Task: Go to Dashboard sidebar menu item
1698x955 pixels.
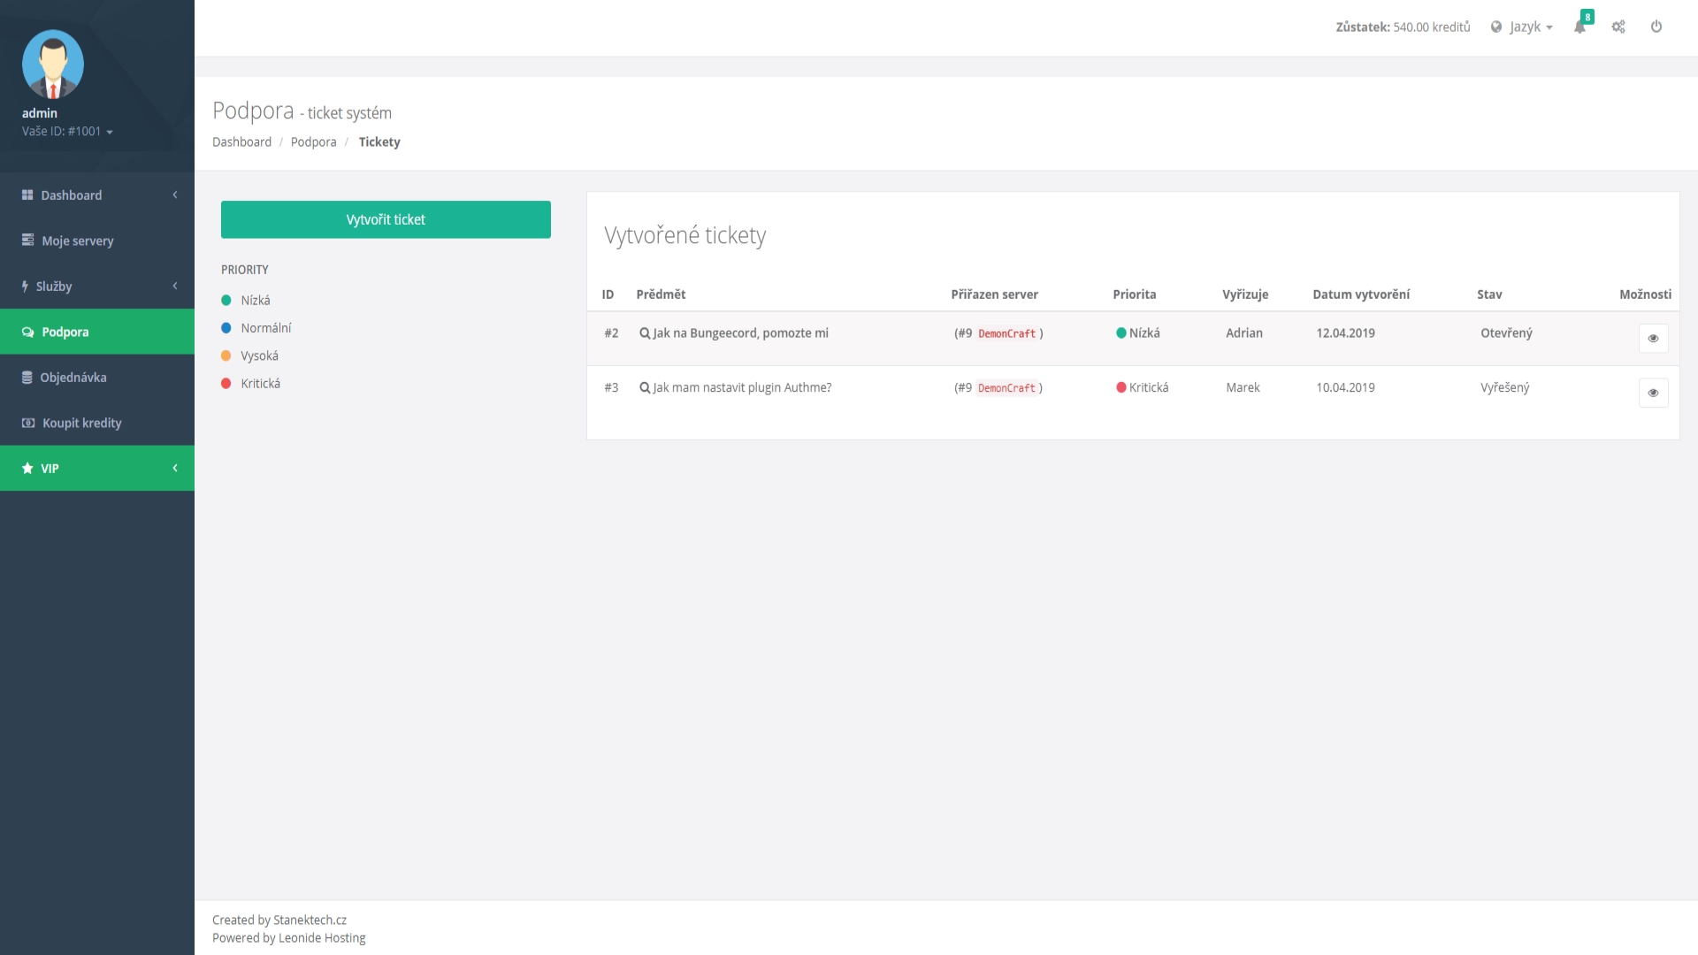Action: tap(71, 195)
